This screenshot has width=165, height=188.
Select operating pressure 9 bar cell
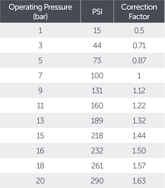pyautogui.click(x=40, y=91)
